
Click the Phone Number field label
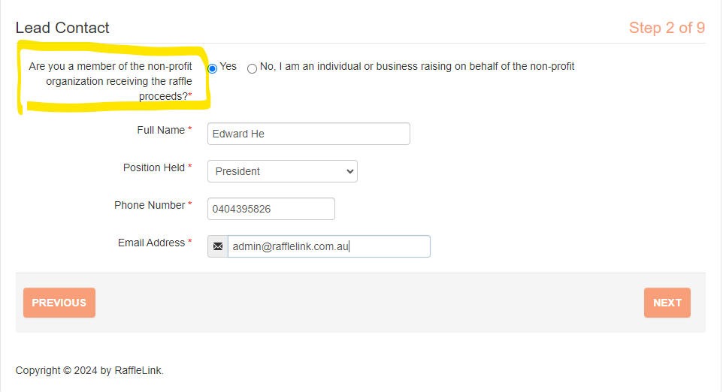150,205
